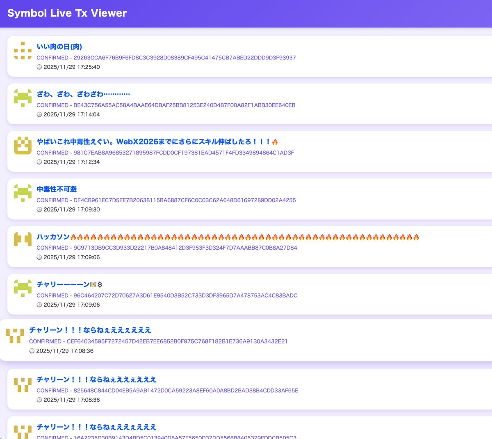The height and width of the screenshot is (439, 492).
Task: Open the 中毒性不可避 message title
Action: point(57,189)
